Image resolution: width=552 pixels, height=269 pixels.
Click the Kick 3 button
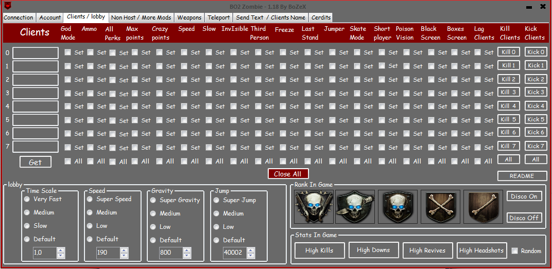(536, 92)
